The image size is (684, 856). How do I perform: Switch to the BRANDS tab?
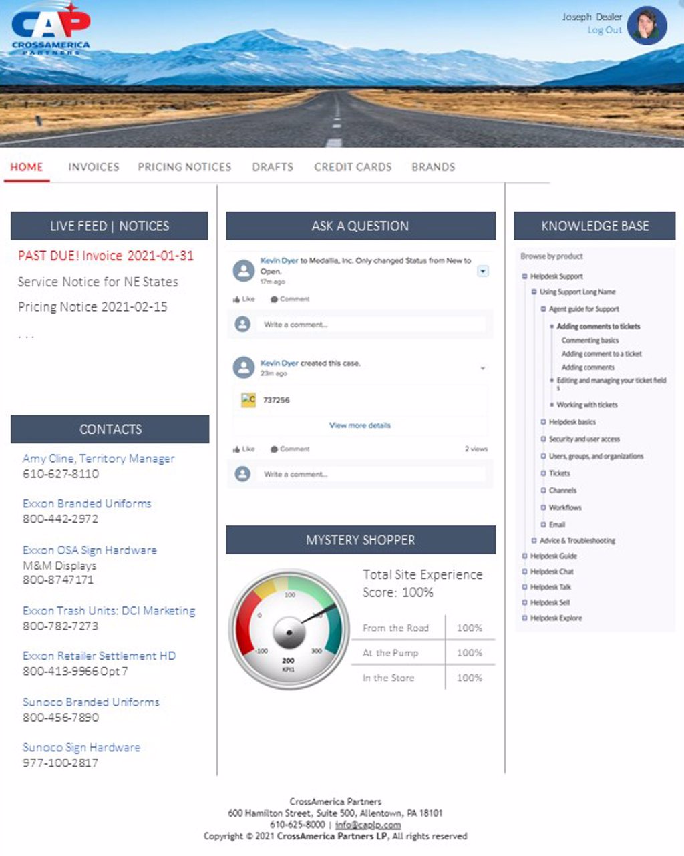[434, 167]
